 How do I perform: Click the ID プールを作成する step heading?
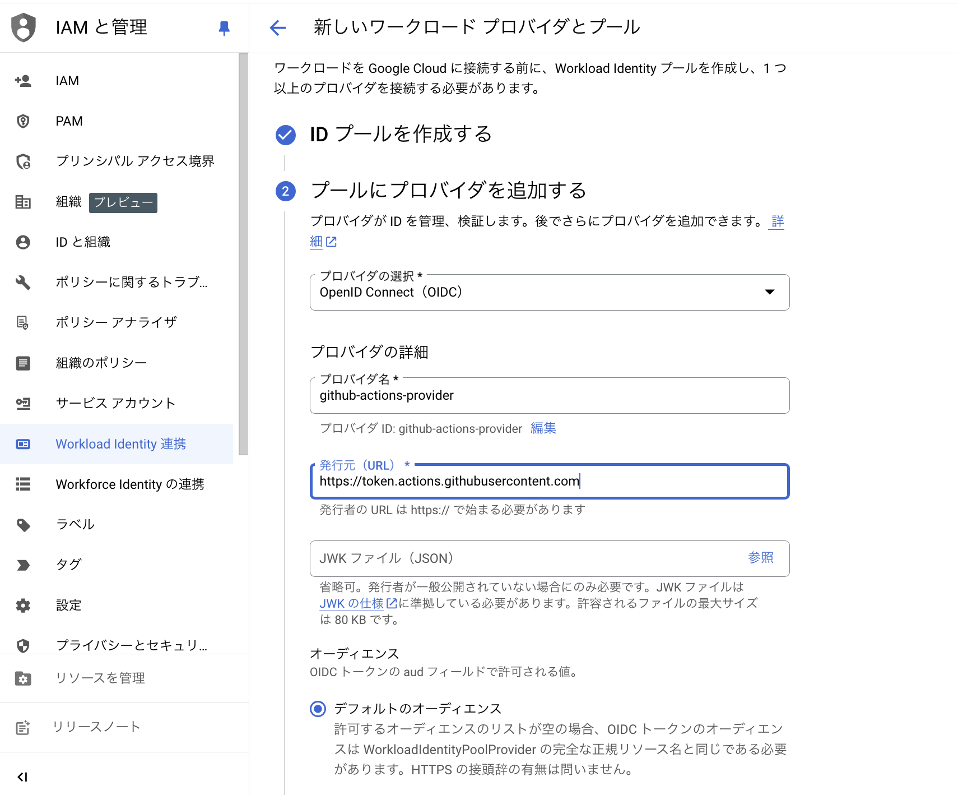(401, 135)
